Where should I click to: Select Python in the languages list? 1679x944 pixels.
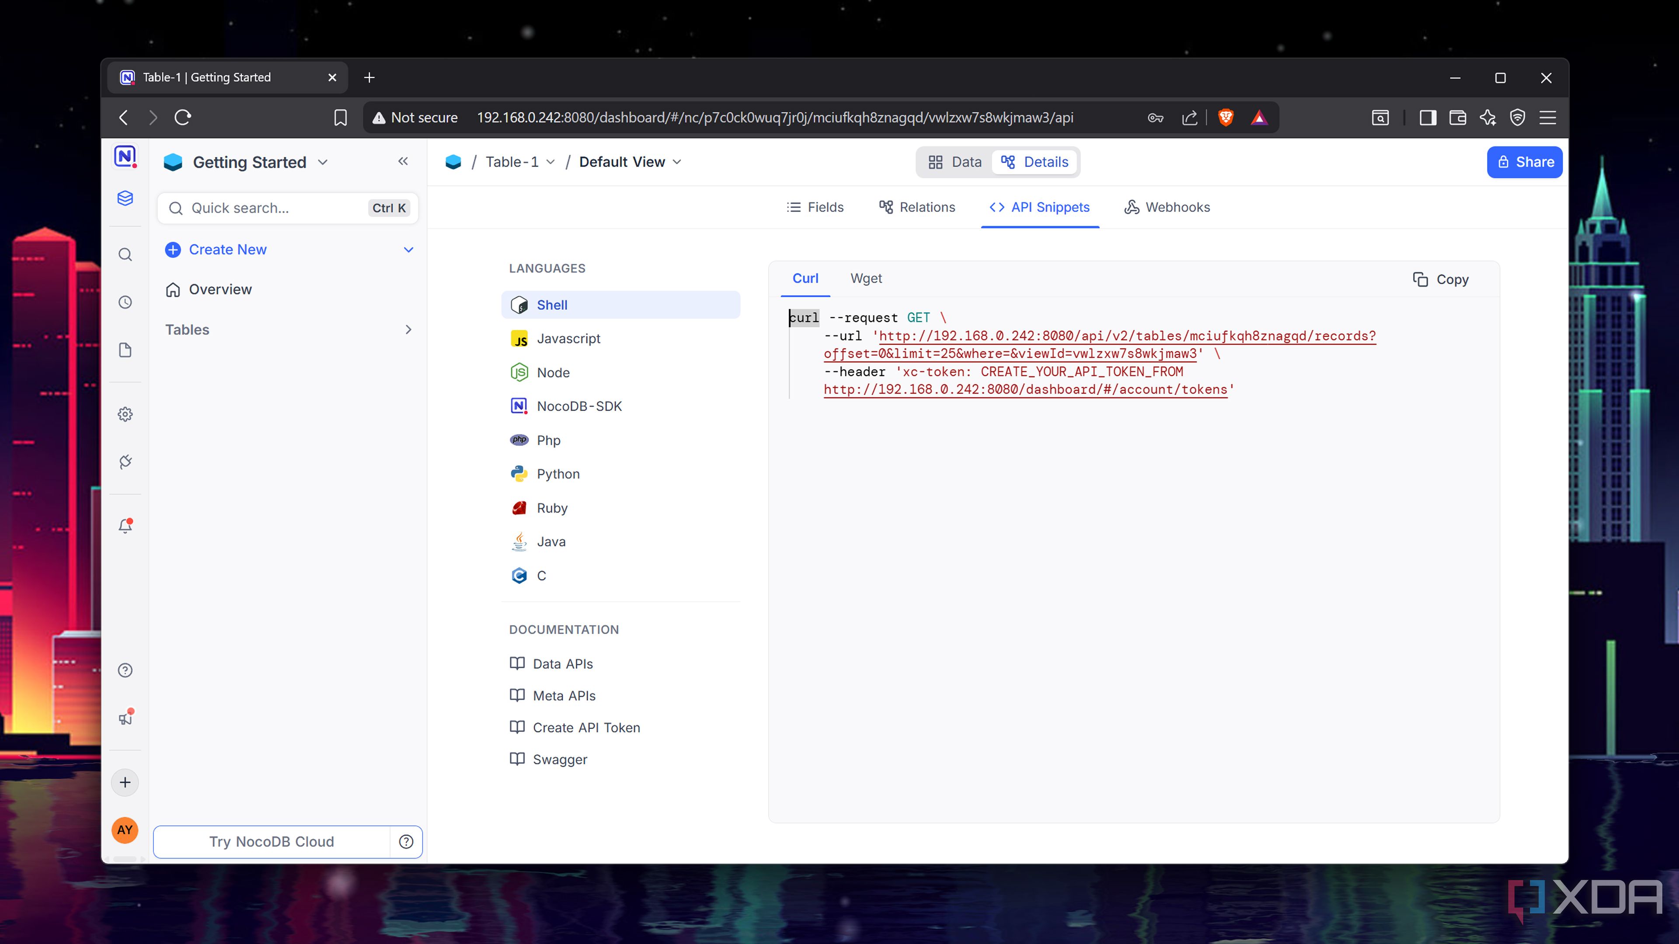620,474
